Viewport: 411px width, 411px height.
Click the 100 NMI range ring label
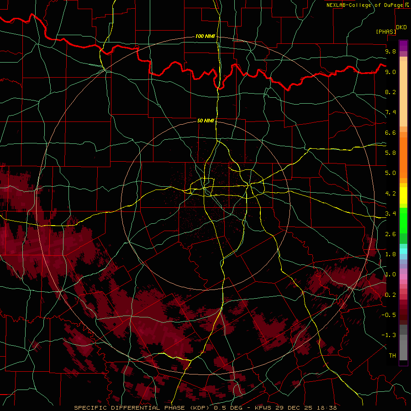point(205,36)
